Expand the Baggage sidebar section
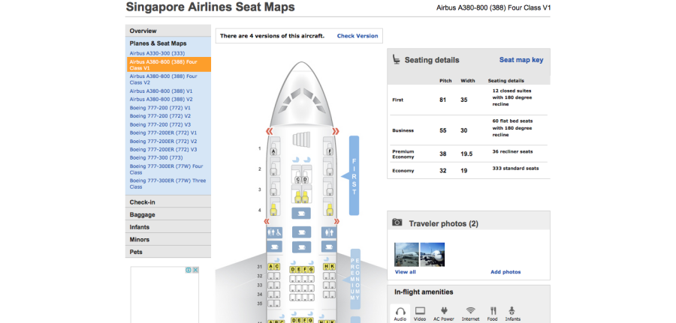The height and width of the screenshot is (323, 676). (142, 214)
